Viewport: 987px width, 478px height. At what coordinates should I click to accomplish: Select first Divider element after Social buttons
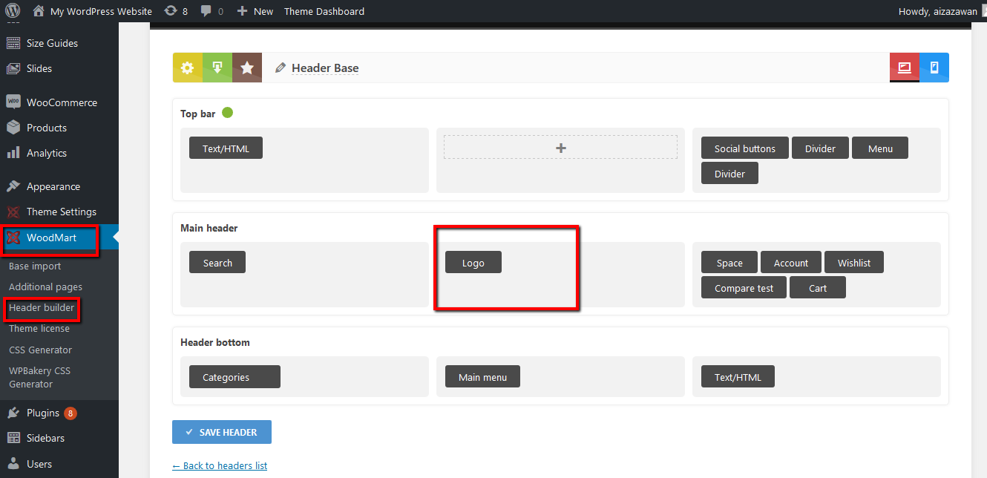coord(820,148)
